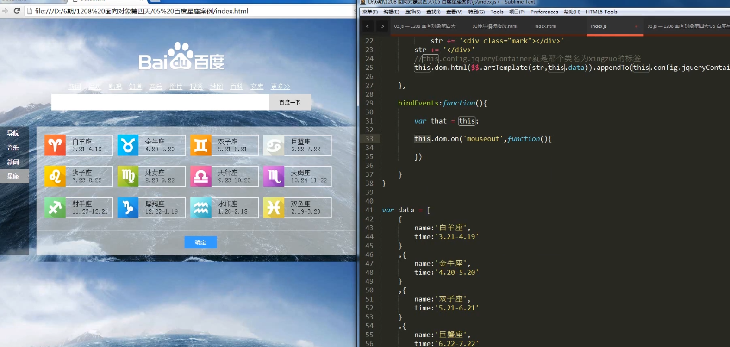Click the Capricorn 摩羯座 zodiac icon
730x347 pixels.
[128, 207]
